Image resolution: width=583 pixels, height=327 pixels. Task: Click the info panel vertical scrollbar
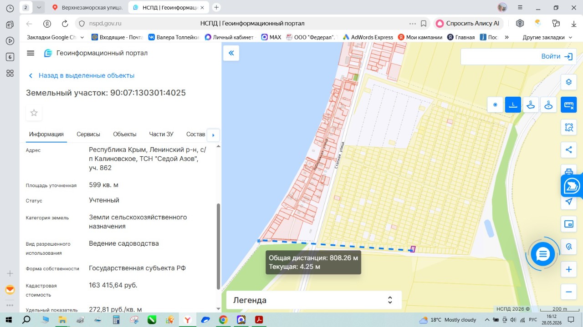coord(218,247)
